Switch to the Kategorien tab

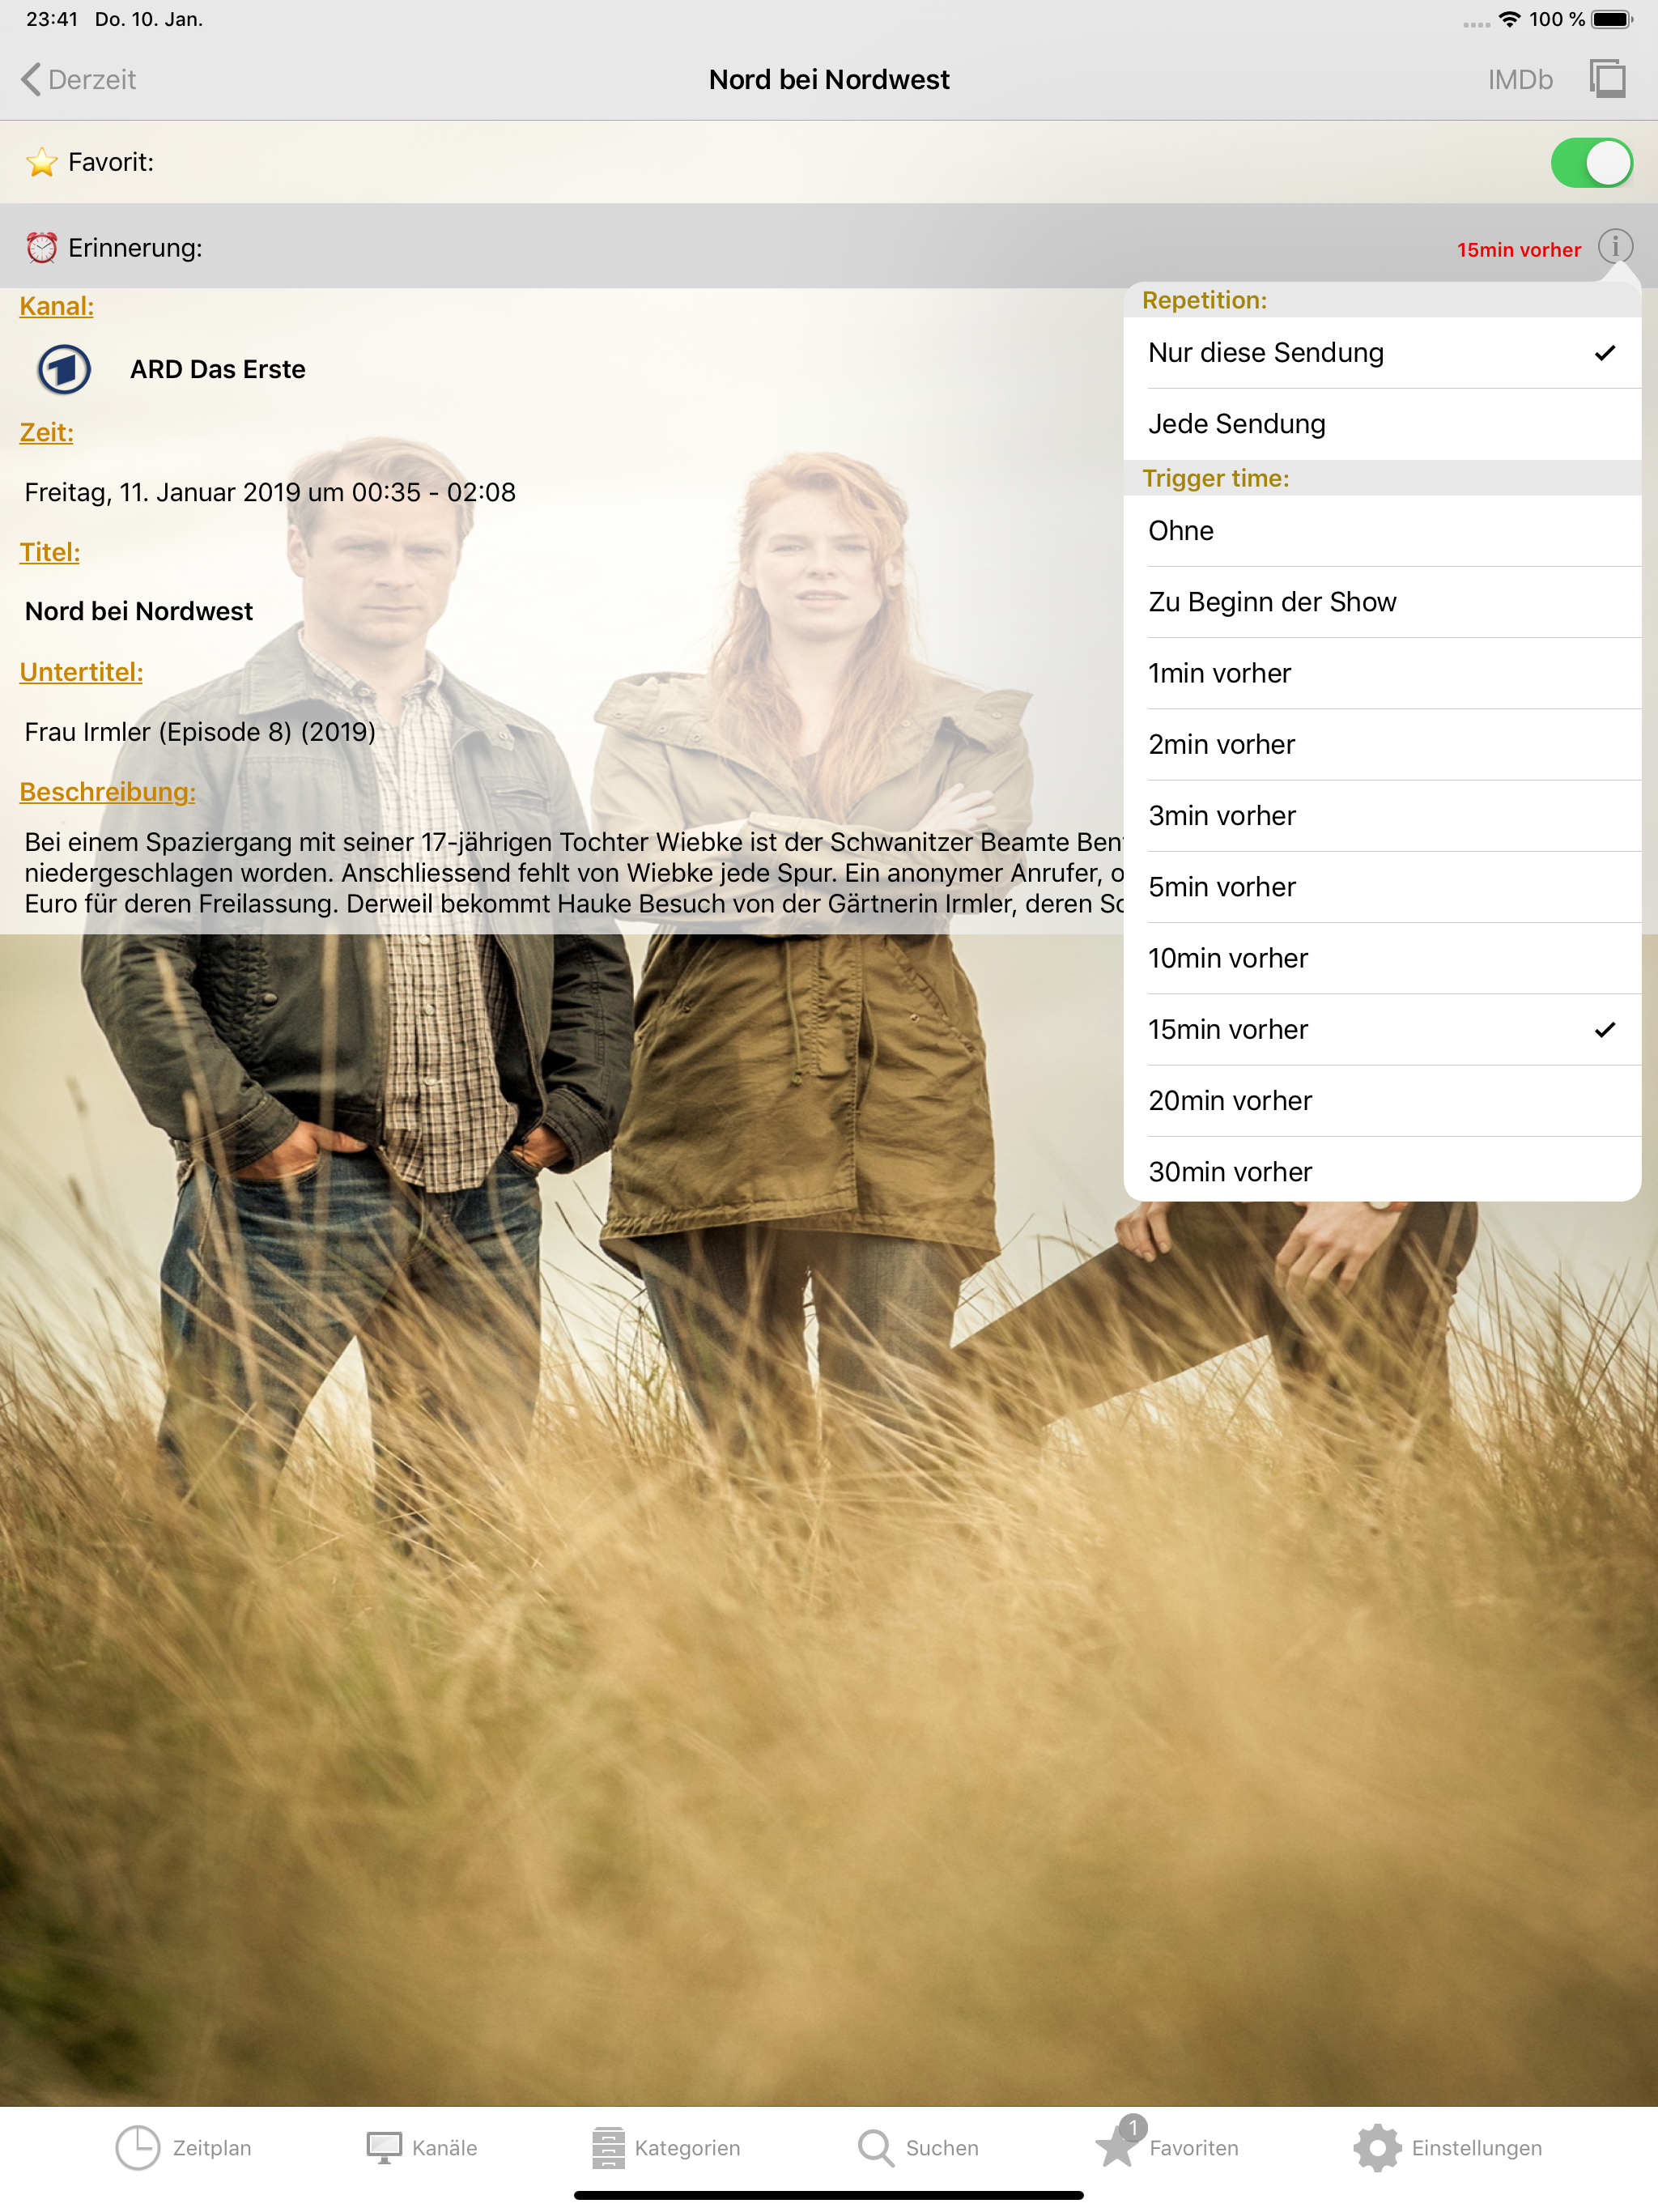[x=665, y=2147]
